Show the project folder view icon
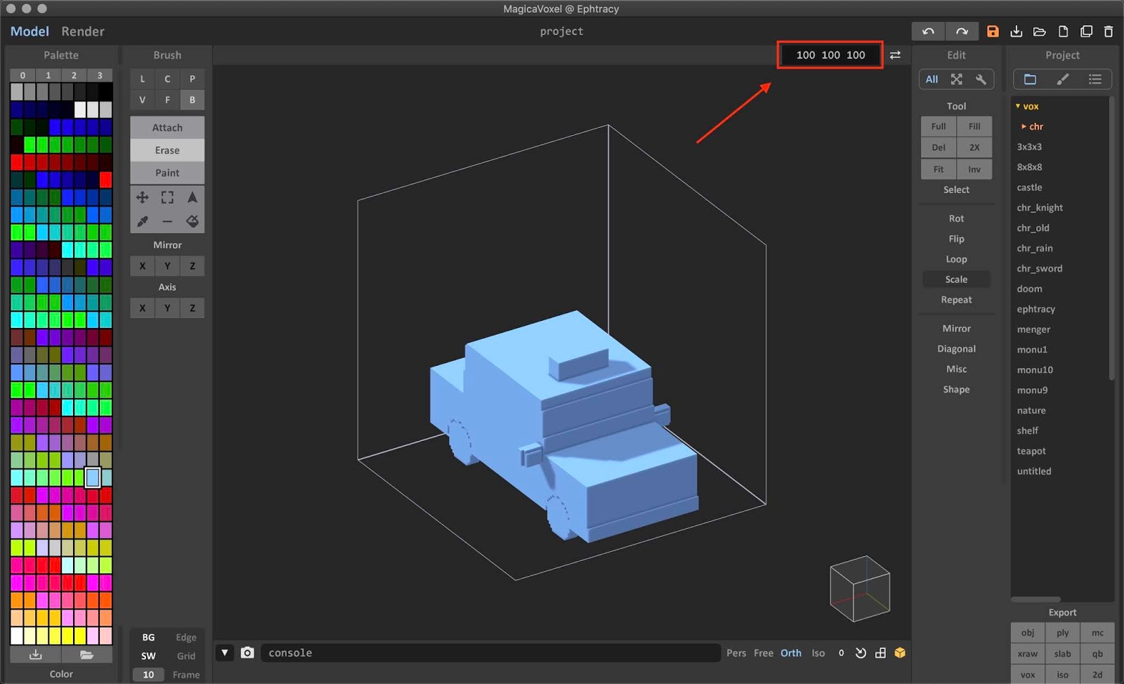Screen dimensions: 1124x684 1030,79
